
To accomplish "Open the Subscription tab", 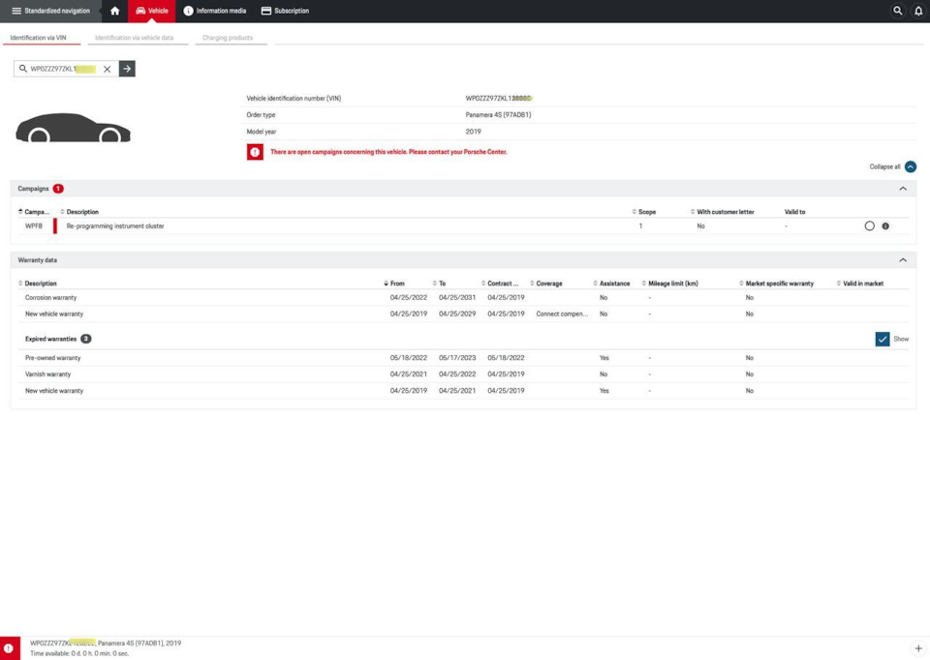I will [x=285, y=11].
